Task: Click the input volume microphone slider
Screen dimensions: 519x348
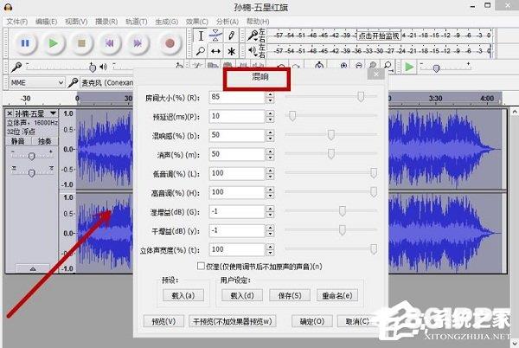Action: [x=93, y=68]
